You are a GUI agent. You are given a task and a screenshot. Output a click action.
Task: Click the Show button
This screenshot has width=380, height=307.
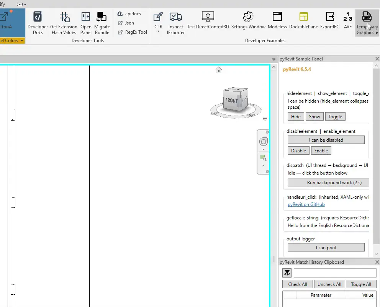tap(314, 116)
